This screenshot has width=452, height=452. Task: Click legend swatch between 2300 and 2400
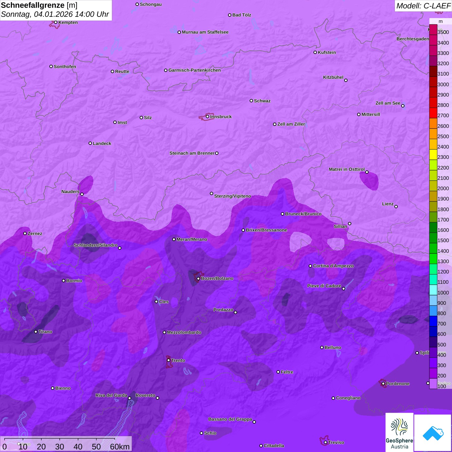click(433, 155)
